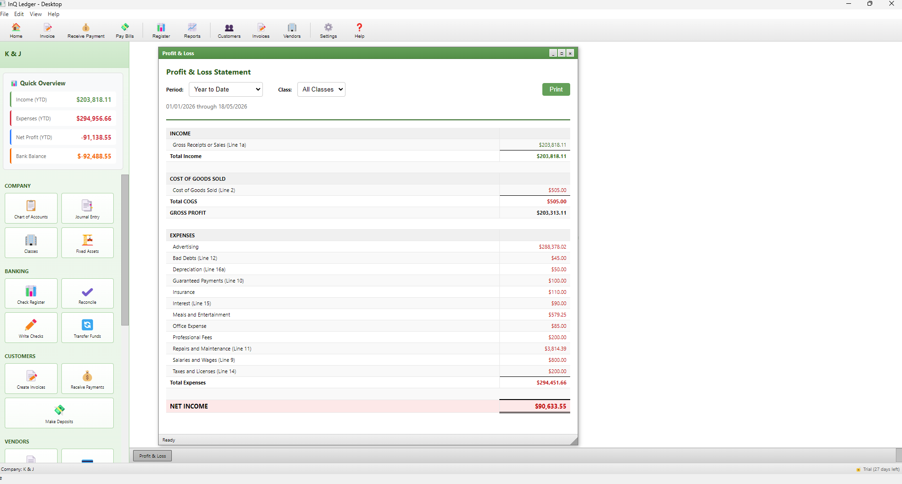
Task: Open the View menu
Action: (x=36, y=14)
